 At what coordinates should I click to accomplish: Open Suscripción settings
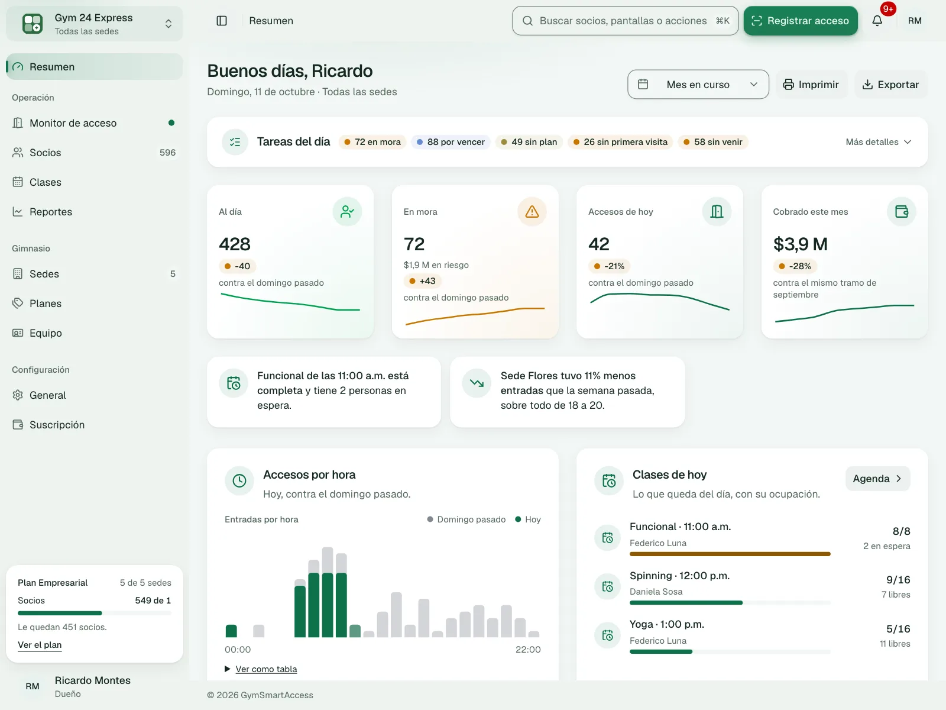[95, 425]
